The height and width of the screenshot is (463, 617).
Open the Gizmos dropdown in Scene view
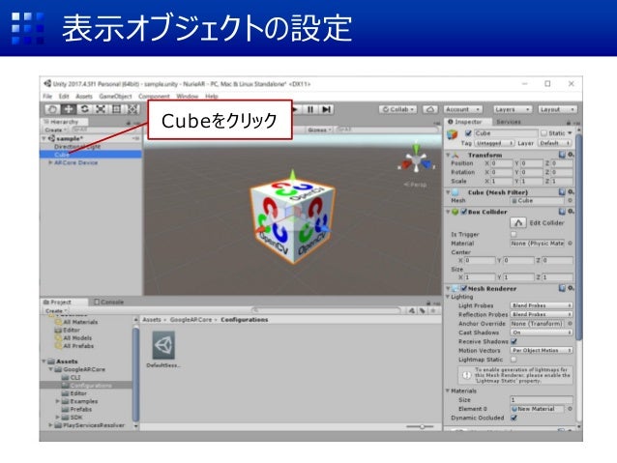point(319,130)
